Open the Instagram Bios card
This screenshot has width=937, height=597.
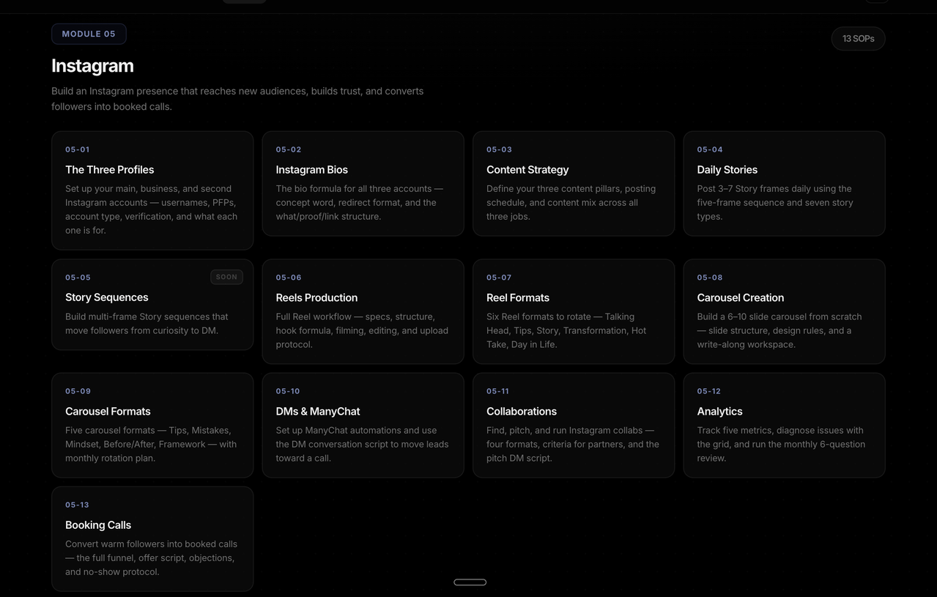click(x=363, y=184)
